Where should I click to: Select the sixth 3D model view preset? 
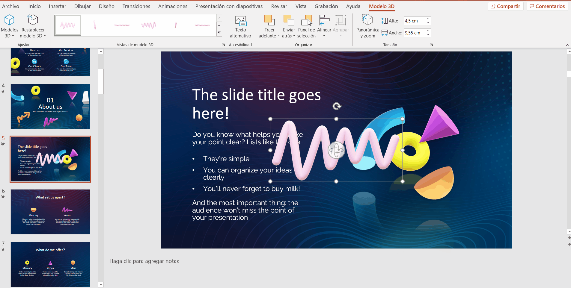pyautogui.click(x=202, y=25)
